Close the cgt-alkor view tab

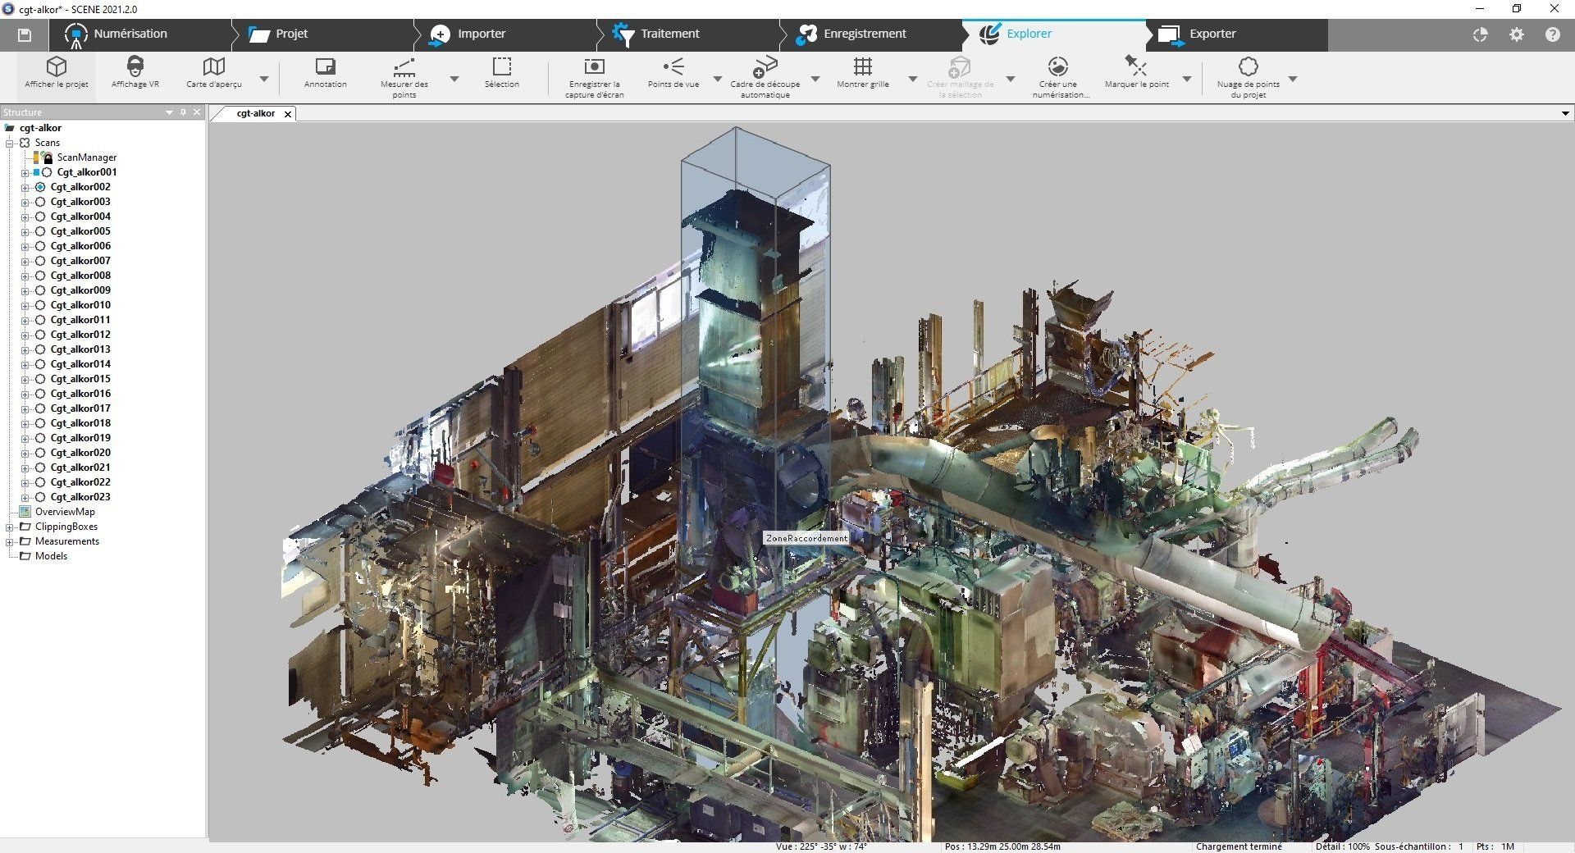click(288, 114)
